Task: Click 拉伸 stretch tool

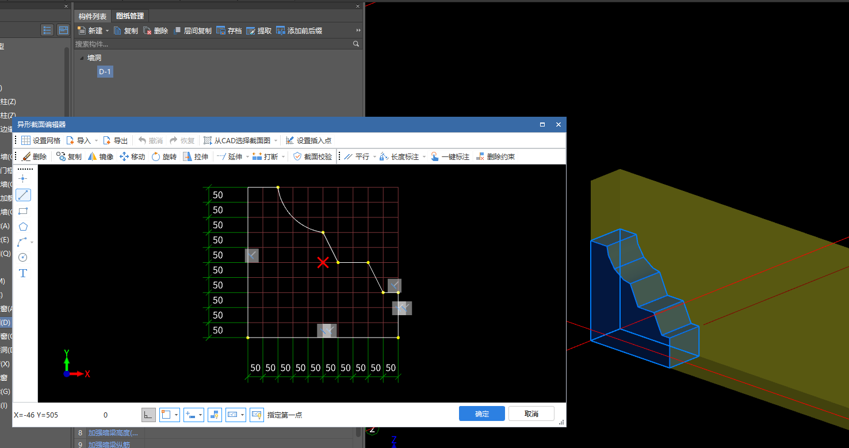Action: coord(196,156)
